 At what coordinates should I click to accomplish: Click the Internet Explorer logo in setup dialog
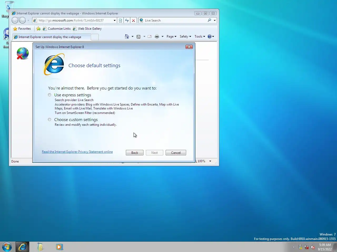54,65
